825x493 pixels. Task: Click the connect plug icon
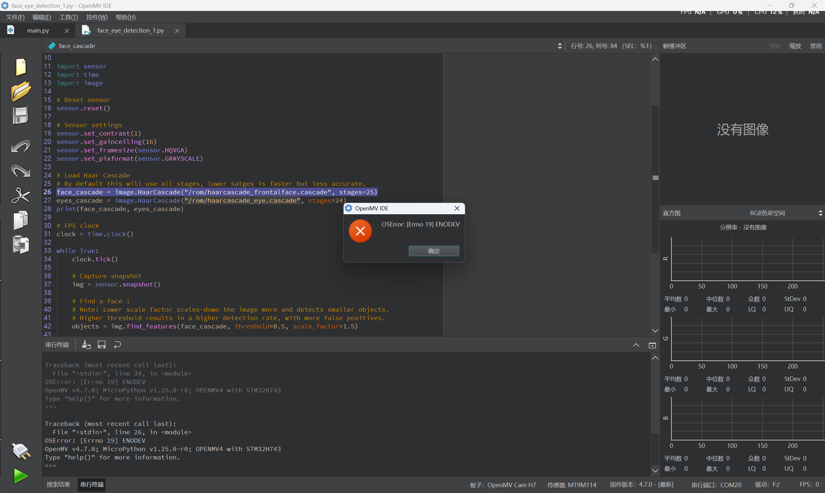[21, 451]
